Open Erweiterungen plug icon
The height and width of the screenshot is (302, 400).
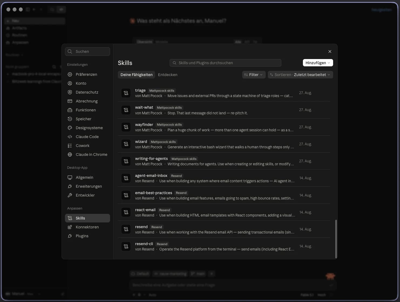click(70, 186)
